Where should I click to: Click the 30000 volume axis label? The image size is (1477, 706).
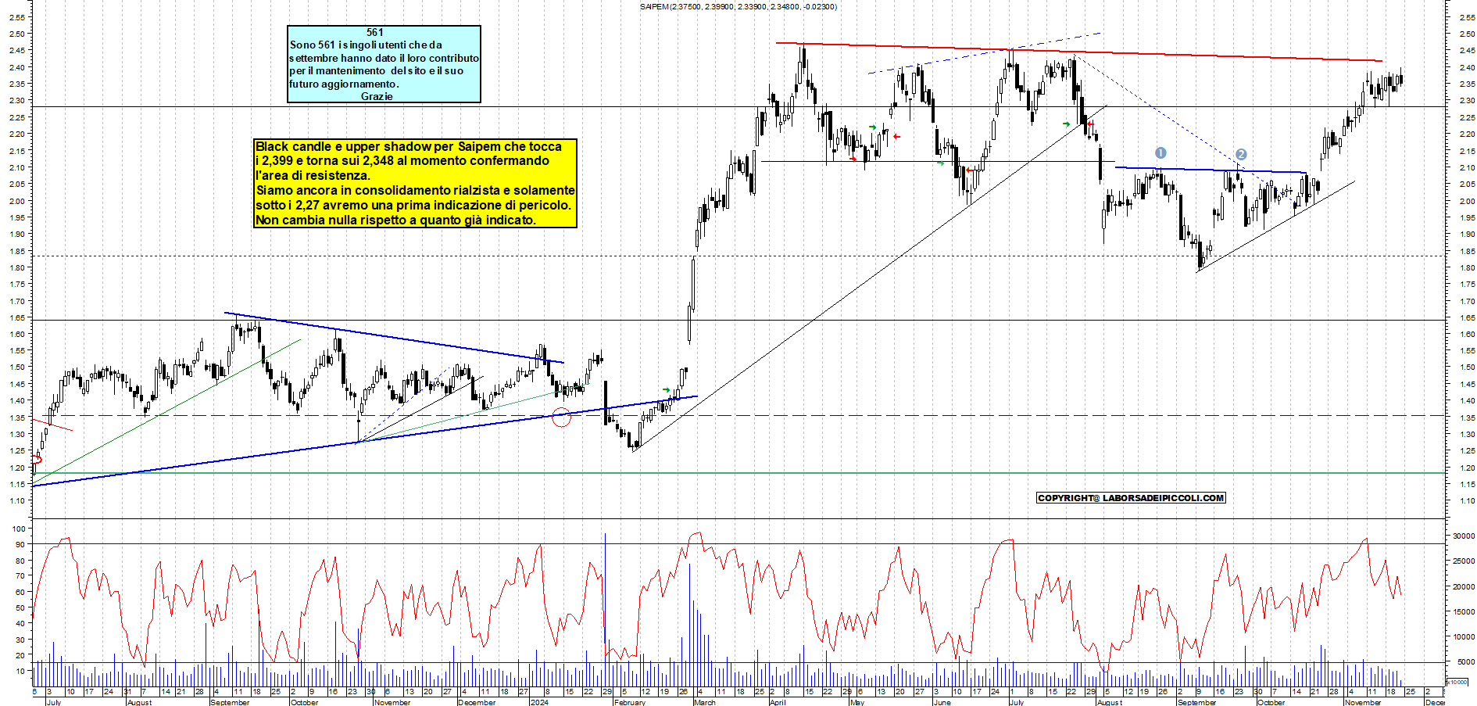(1464, 536)
